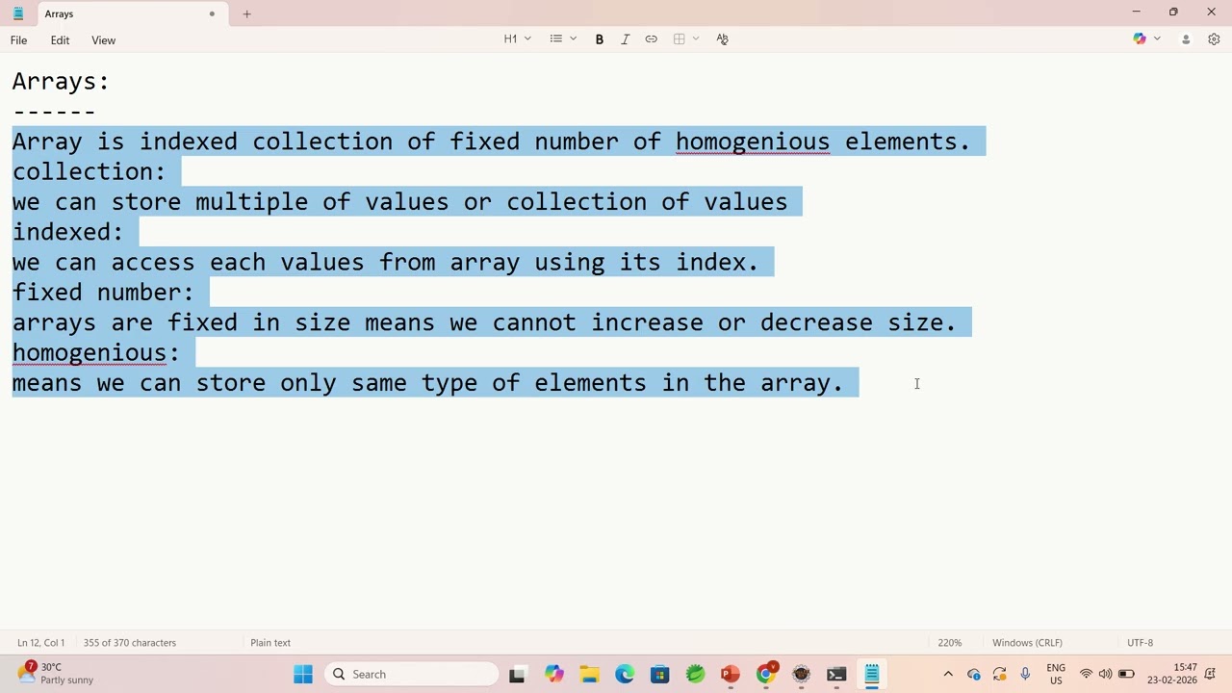This screenshot has width=1232, height=693.
Task: Click the UTF-8 encoding indicator
Action: pyautogui.click(x=1140, y=643)
